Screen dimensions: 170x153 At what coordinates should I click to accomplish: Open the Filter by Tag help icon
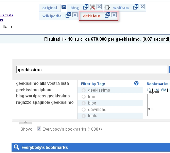[x=136, y=83]
